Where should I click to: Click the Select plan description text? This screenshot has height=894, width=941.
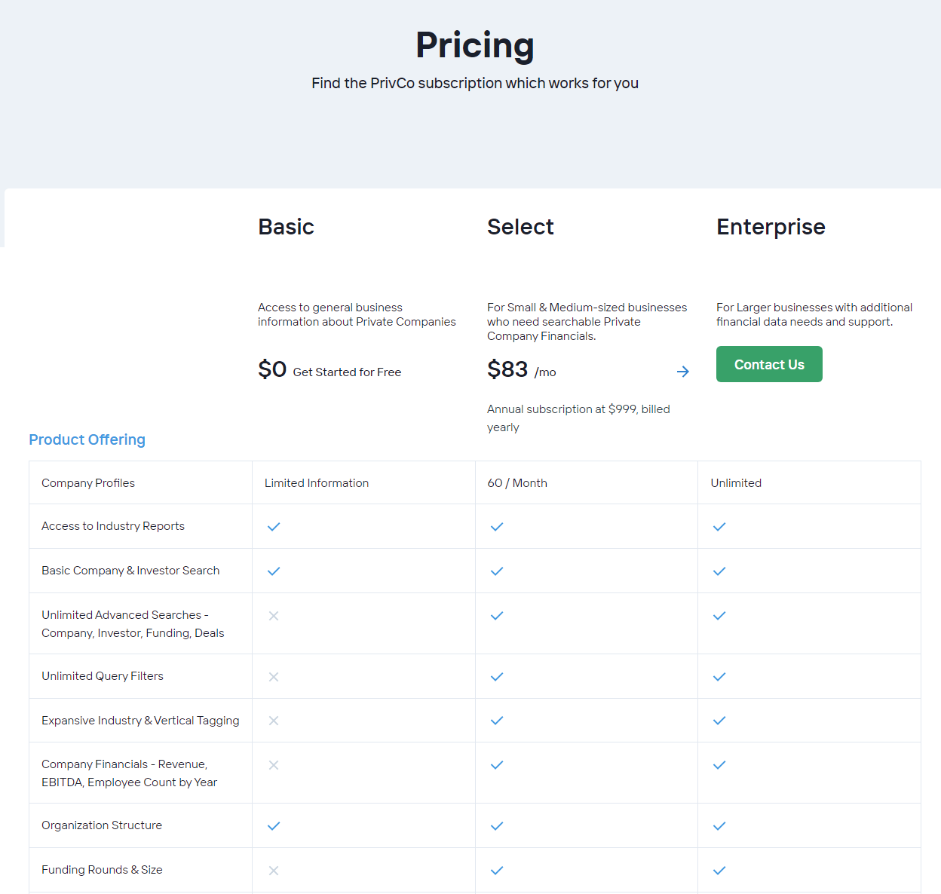click(587, 322)
